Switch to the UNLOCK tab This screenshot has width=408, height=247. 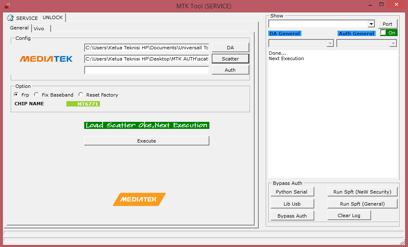pos(53,17)
